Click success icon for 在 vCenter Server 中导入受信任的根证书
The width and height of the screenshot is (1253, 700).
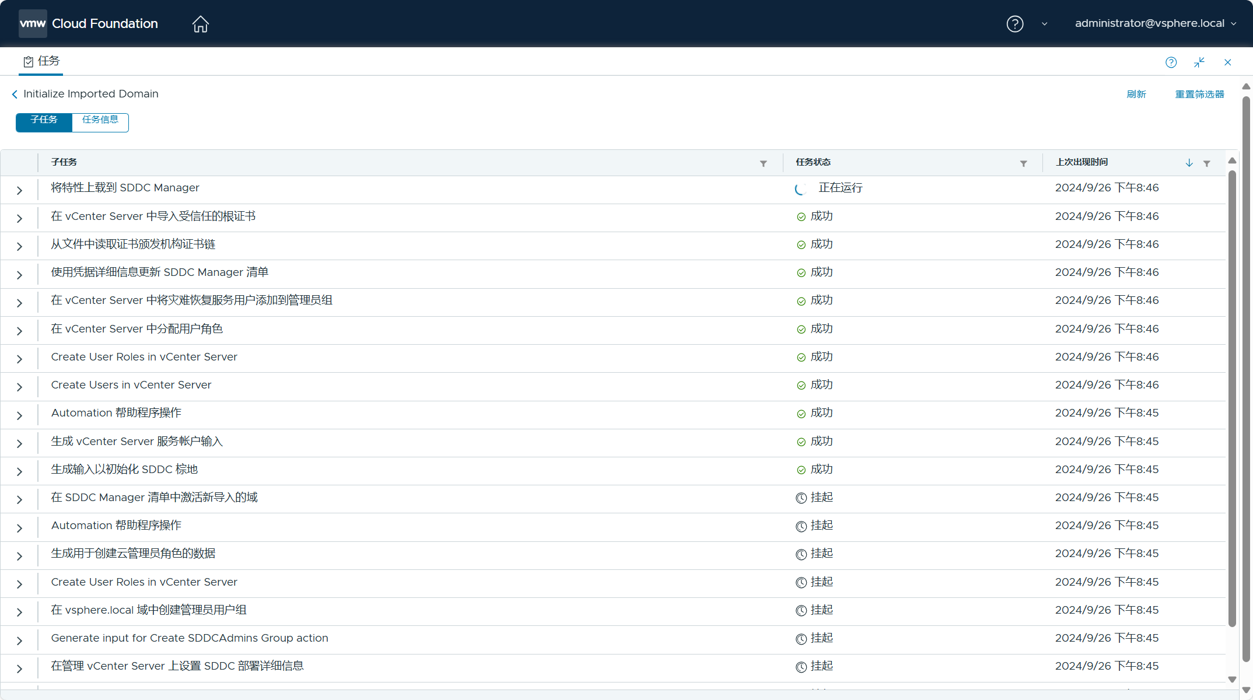click(801, 217)
